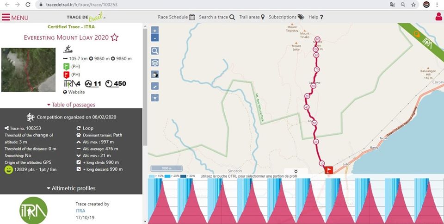Click the green ITRA corner banner
Viewport: 444px width, 224px height.
[x=424, y=41]
